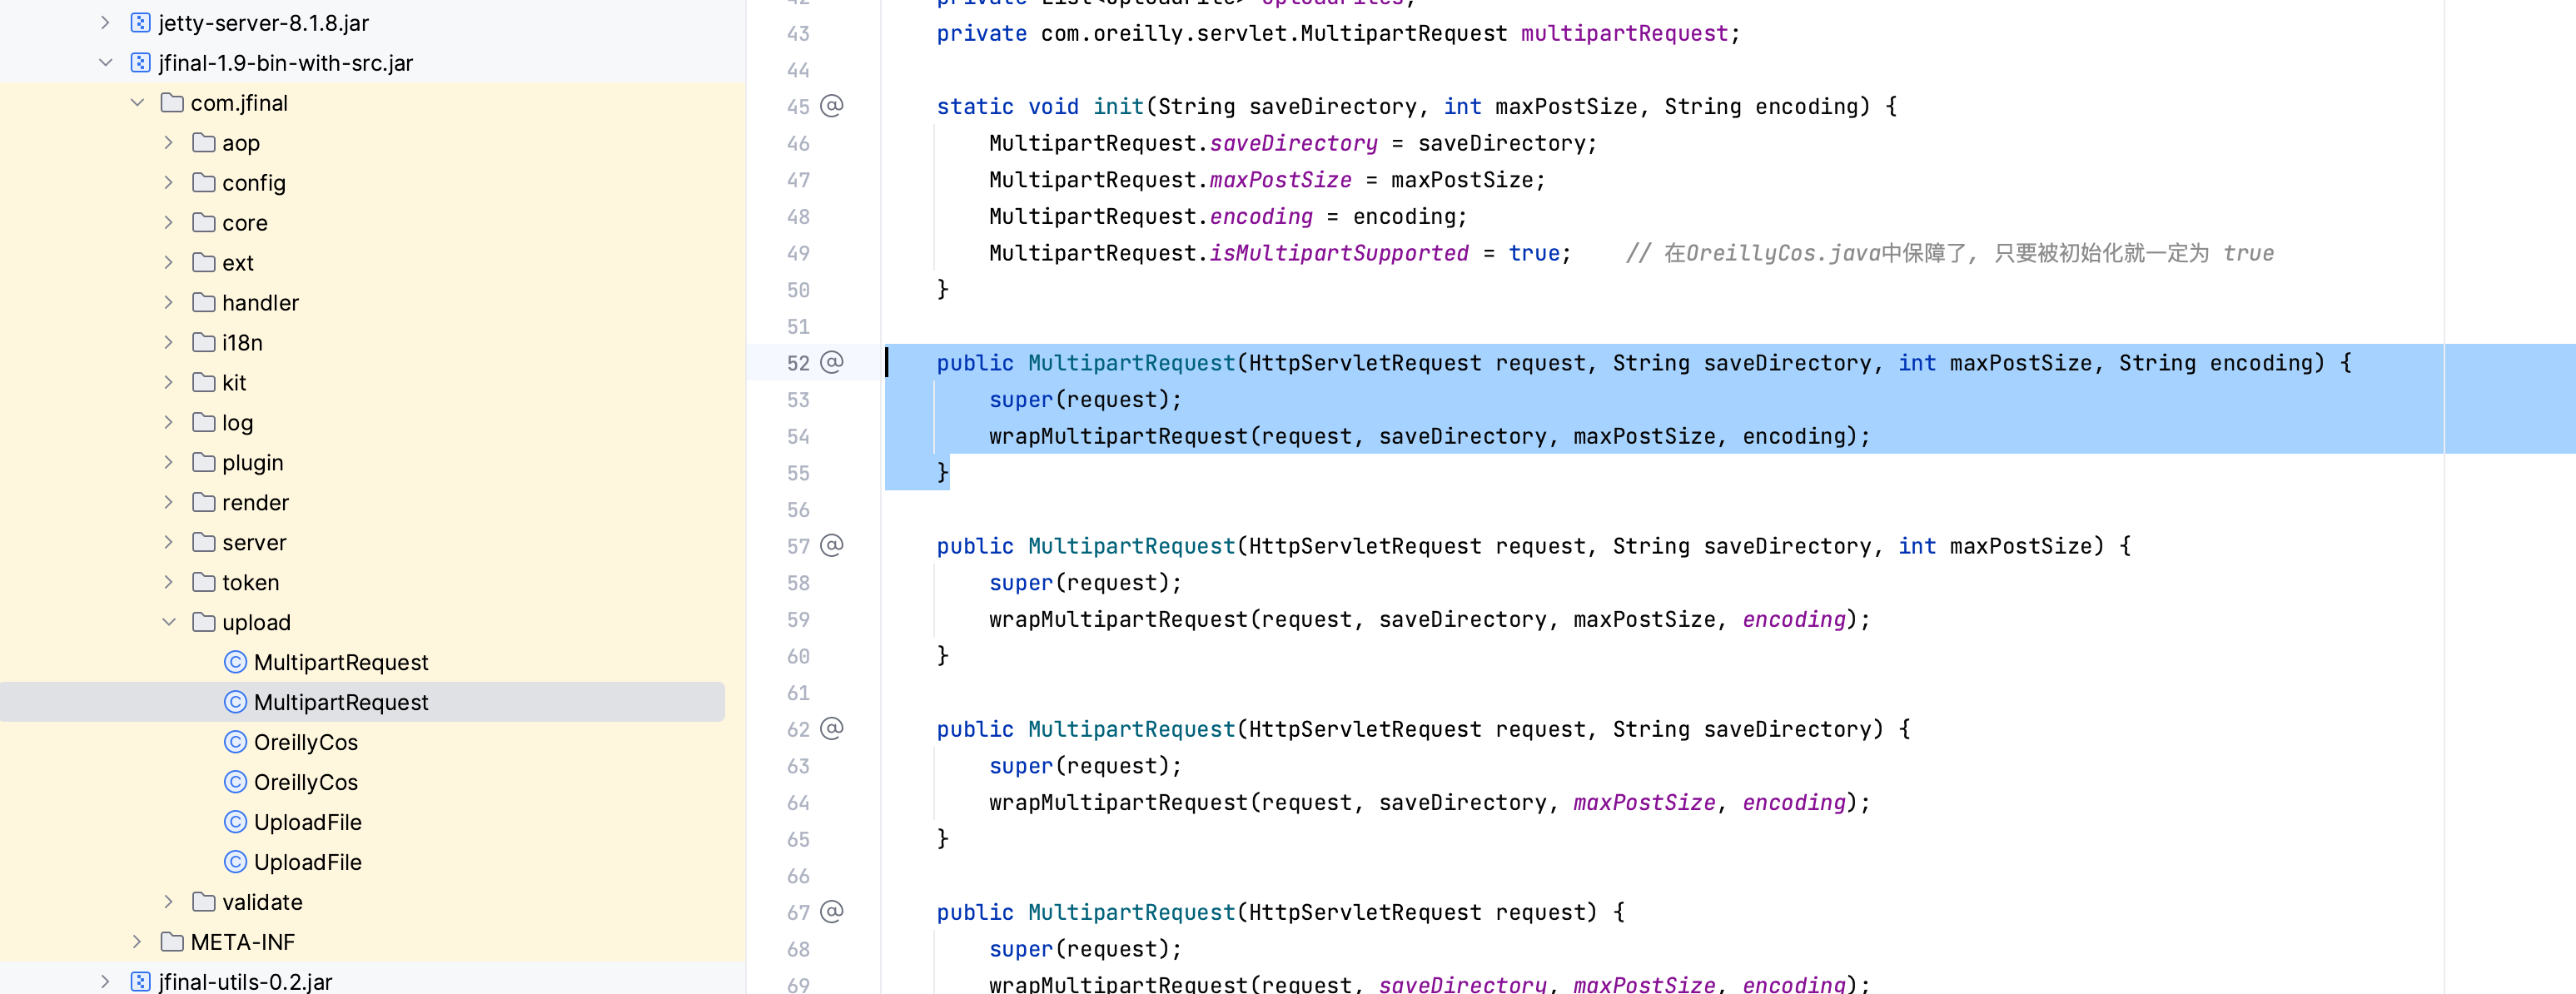Viewport: 2576px width, 994px height.
Task: Select the render folder in the tree
Action: tap(255, 502)
